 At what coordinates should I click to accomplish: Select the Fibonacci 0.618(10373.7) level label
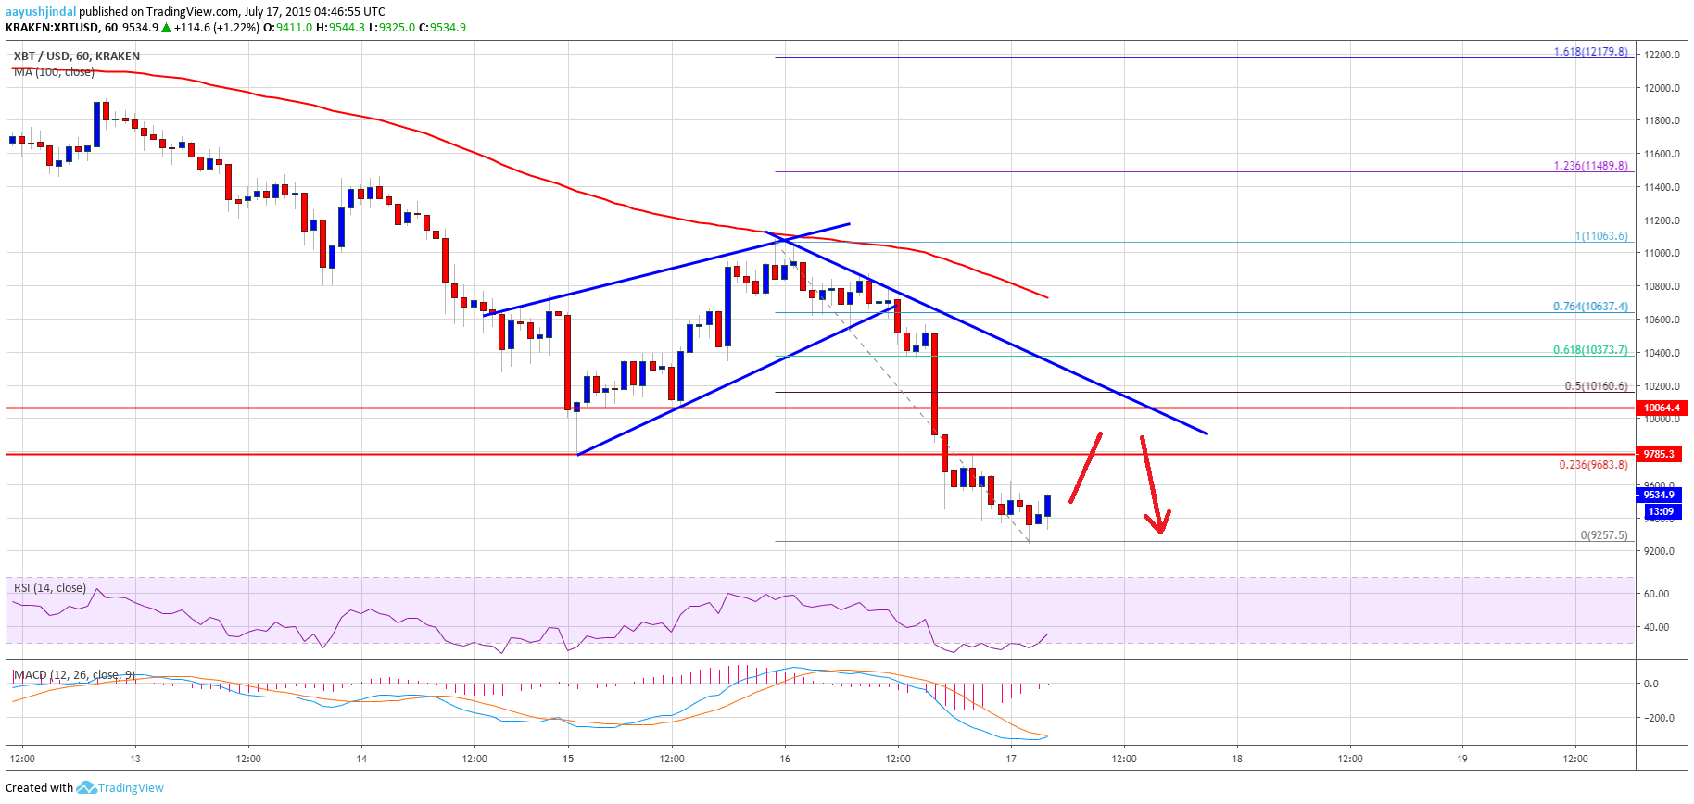pos(1590,350)
